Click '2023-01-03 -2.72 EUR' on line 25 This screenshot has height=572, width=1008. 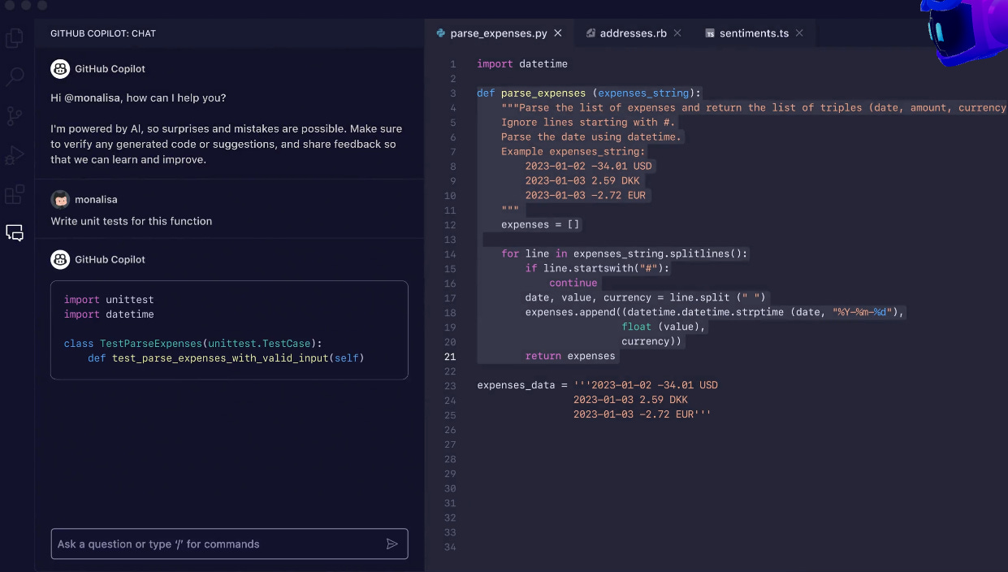coord(634,415)
